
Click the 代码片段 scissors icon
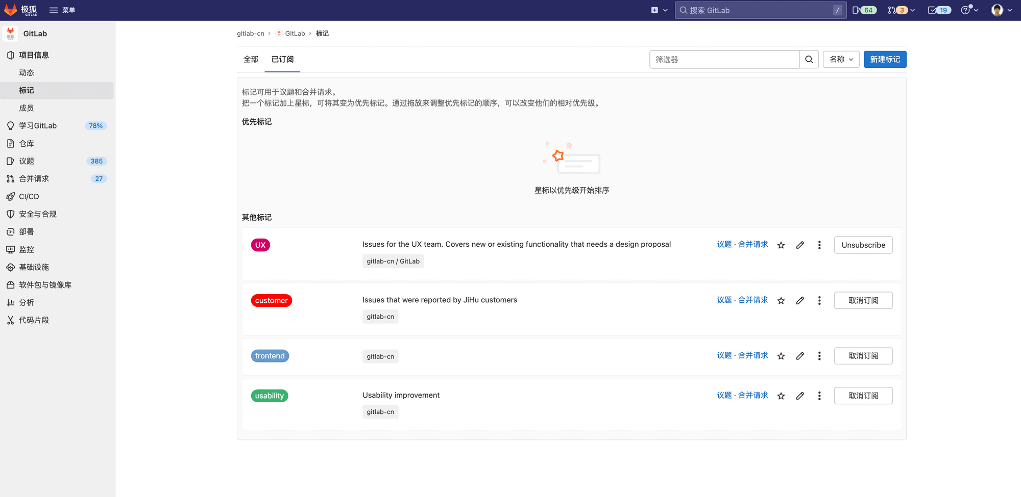[x=10, y=320]
